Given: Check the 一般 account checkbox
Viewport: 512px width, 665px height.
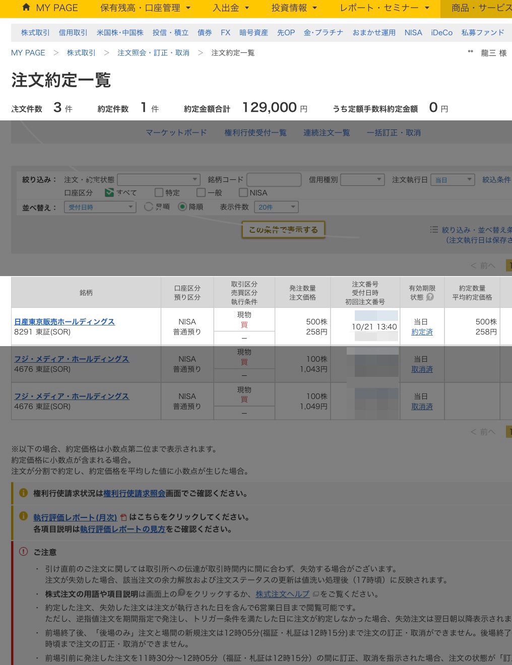Looking at the screenshot, I should (201, 192).
